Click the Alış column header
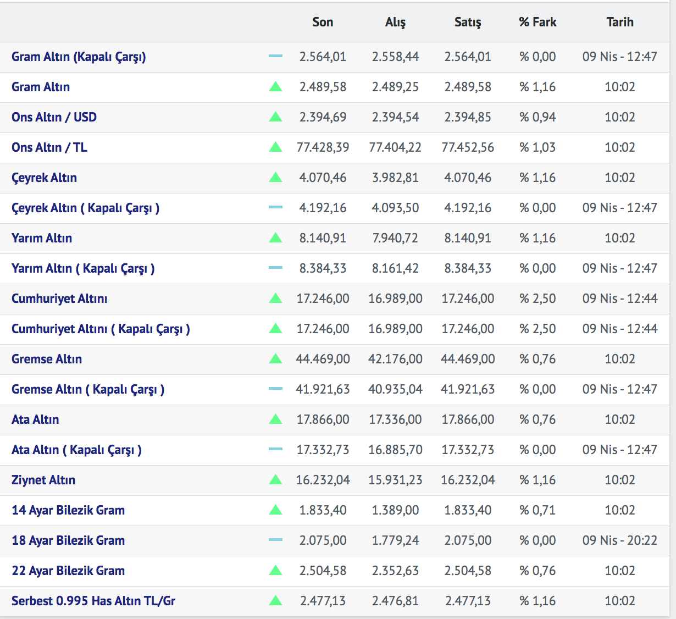The image size is (676, 619). [x=395, y=22]
